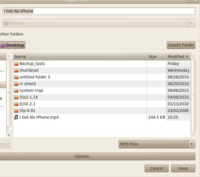Click the '244.5 KB' size cell
The height and width of the screenshot is (177, 200).
[157, 117]
